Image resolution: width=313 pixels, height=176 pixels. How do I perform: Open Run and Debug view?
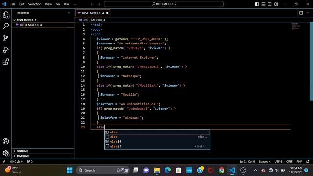(x=6, y=50)
